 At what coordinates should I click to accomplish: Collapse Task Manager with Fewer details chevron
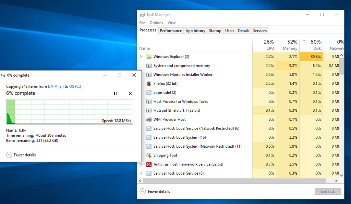tap(143, 191)
